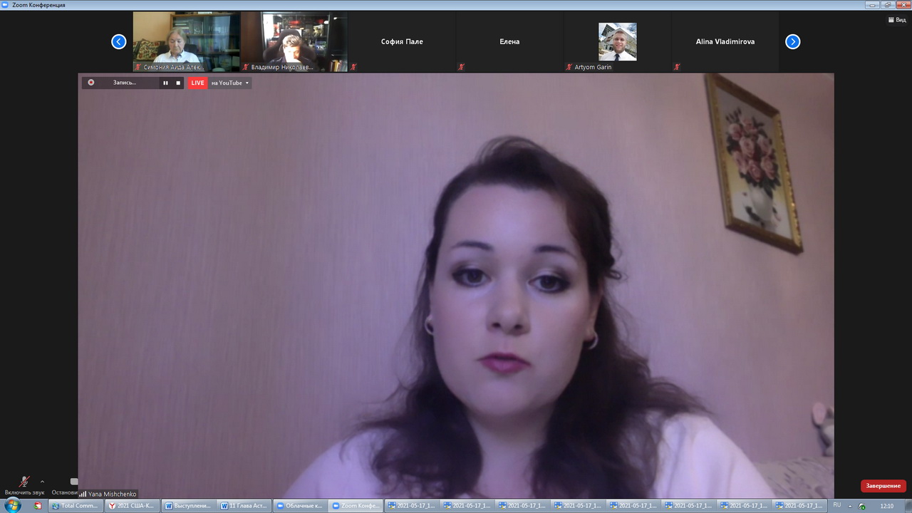Screen dimensions: 912x513
Task: Click the Zoom Конференция window title icon
Action: (x=6, y=5)
